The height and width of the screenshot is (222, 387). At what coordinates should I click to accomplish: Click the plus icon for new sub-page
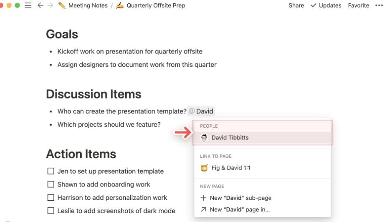204,198
